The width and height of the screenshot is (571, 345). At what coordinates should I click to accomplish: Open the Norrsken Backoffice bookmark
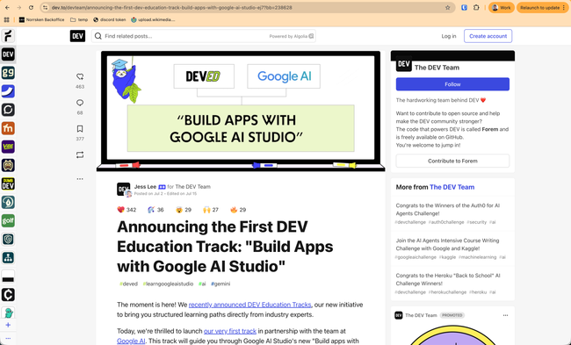41,19
